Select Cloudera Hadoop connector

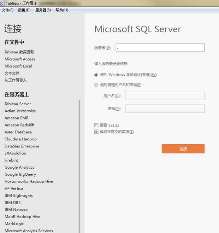(20, 139)
